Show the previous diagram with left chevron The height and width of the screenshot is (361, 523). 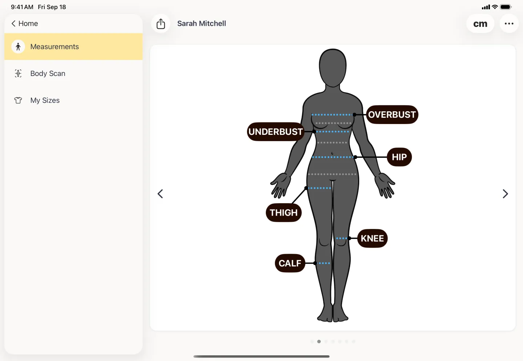160,194
